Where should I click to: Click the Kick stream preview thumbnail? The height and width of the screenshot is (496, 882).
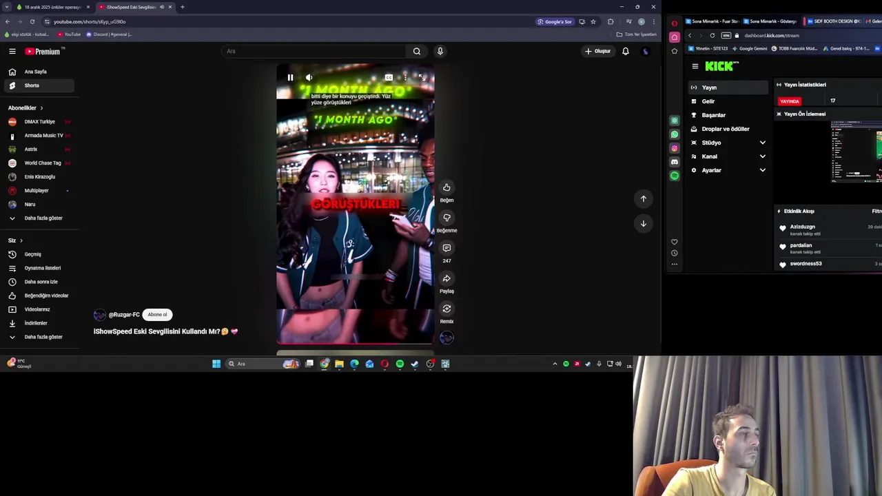point(856,152)
